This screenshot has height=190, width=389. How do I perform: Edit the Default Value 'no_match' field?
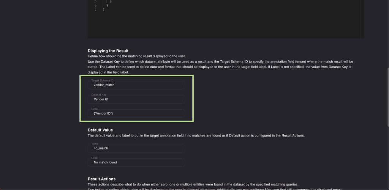click(x=136, y=148)
